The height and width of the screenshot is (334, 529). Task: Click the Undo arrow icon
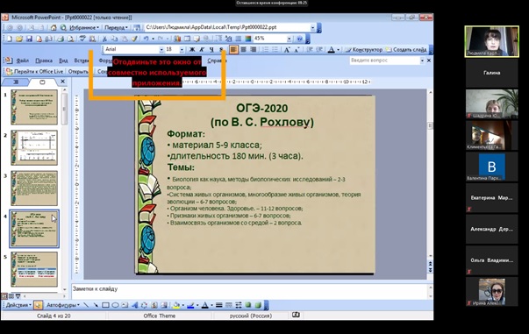click(146, 39)
